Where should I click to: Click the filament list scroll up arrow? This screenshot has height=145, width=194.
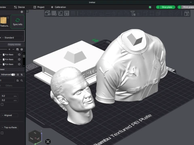pos(24,54)
